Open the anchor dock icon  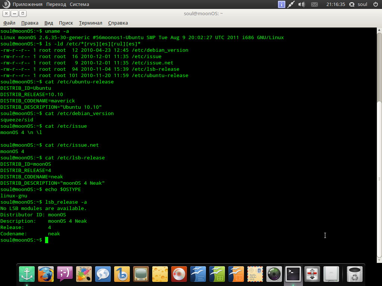coord(27,274)
